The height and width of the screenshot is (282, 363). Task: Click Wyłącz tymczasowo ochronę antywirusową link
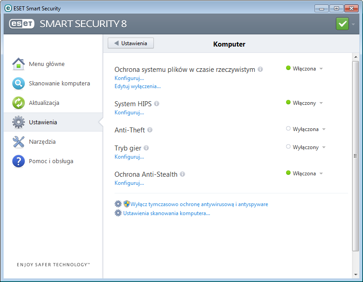[199, 204]
